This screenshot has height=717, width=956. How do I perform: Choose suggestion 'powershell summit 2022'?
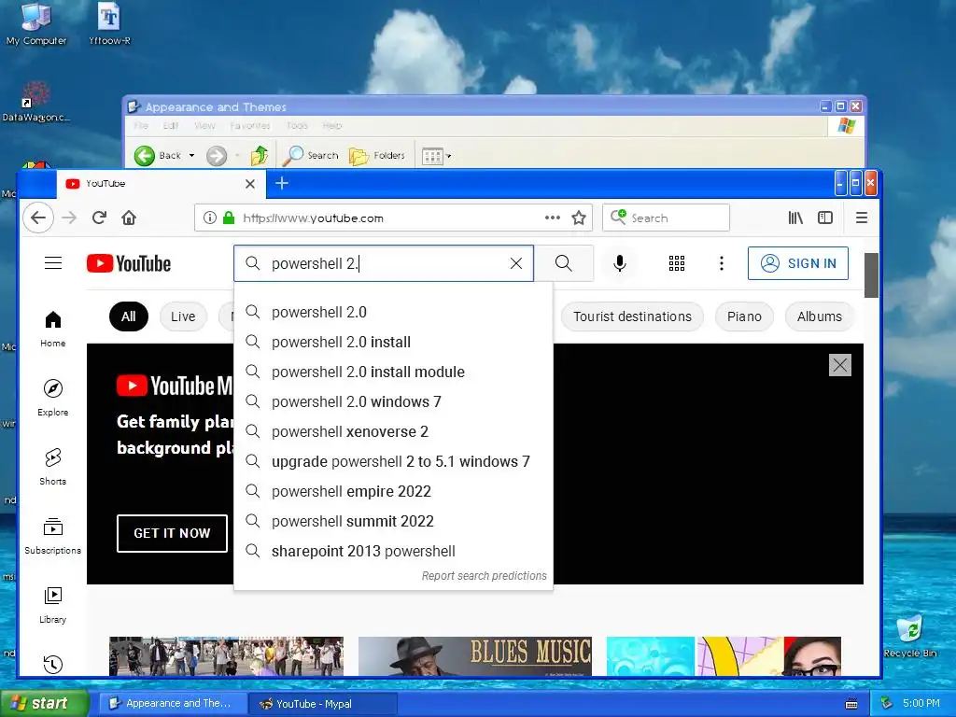coord(393,521)
